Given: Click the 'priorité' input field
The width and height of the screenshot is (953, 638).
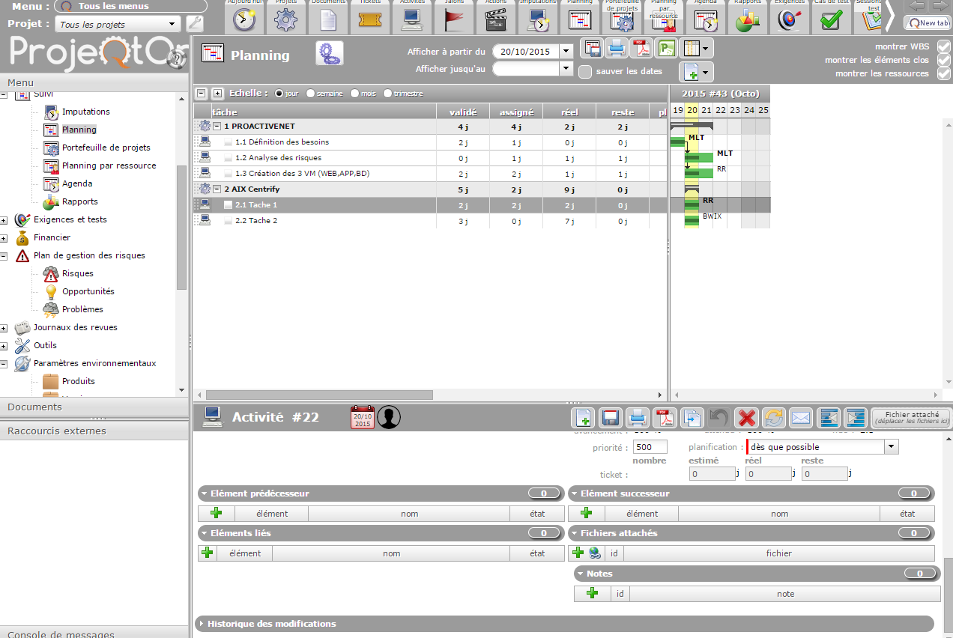Looking at the screenshot, I should click(x=652, y=447).
